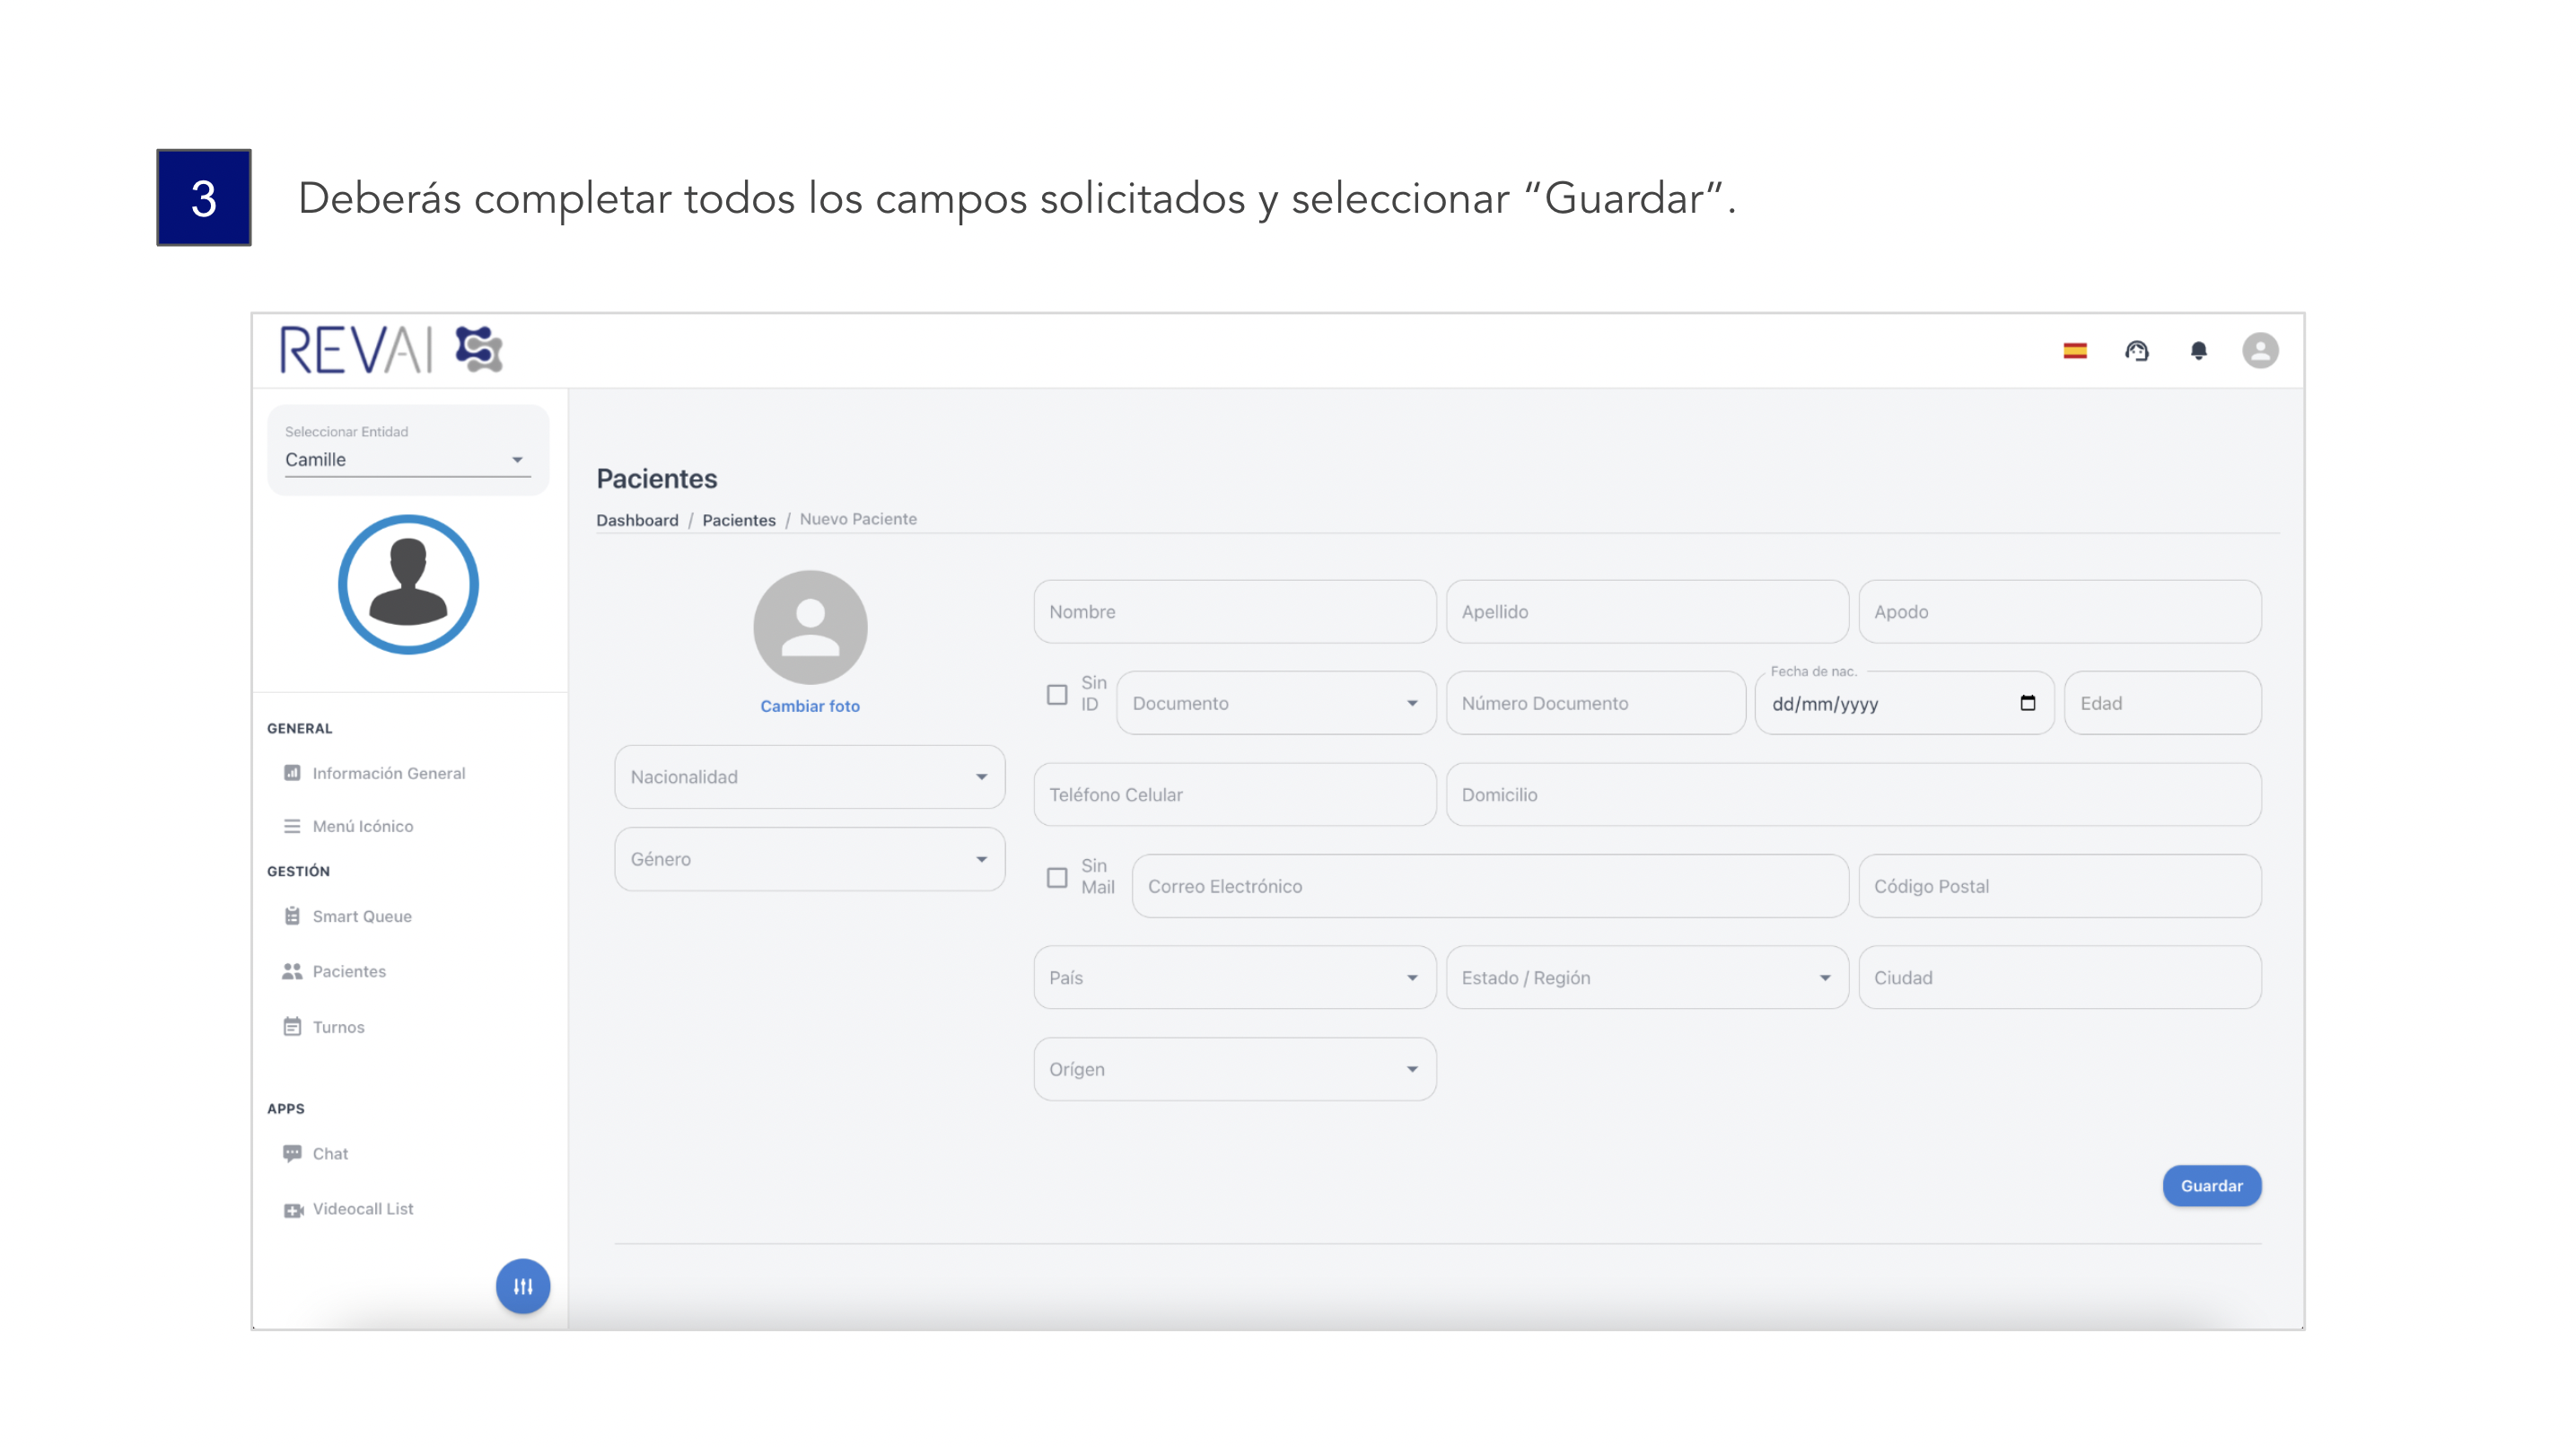Click the Chat speech bubble icon
Viewport: 2576px width, 1447px height.
[x=292, y=1153]
